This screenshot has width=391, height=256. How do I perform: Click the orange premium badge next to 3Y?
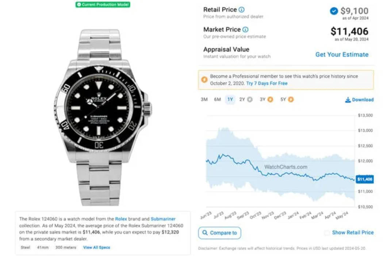(x=270, y=100)
